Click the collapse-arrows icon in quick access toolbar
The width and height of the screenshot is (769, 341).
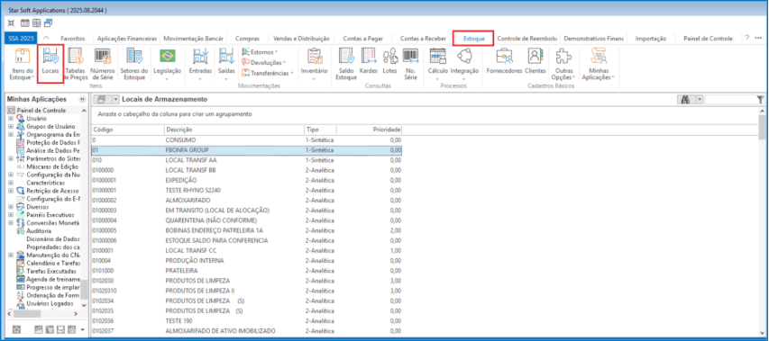(13, 23)
